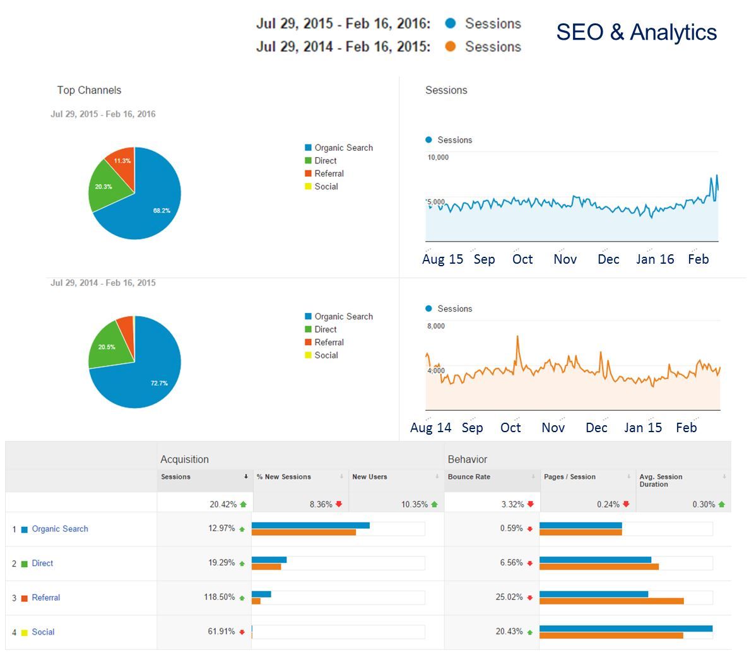Click the Top Channels widget title
749x653 pixels.
pos(90,90)
